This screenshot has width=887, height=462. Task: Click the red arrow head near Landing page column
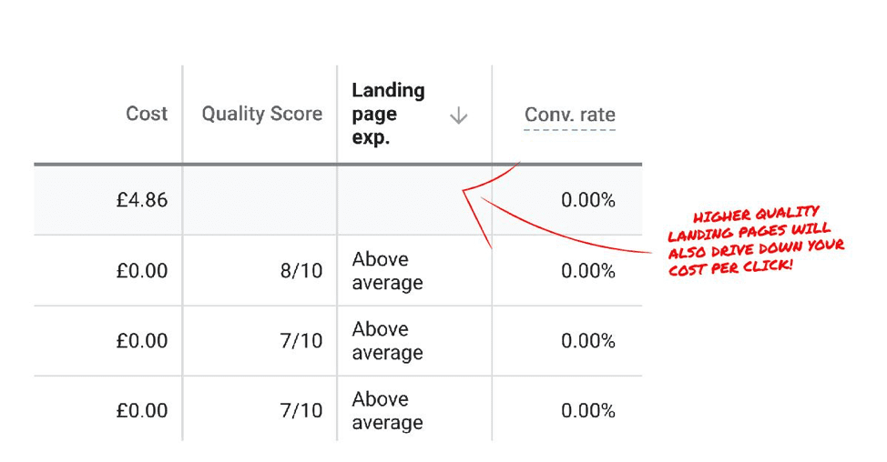coord(473,195)
